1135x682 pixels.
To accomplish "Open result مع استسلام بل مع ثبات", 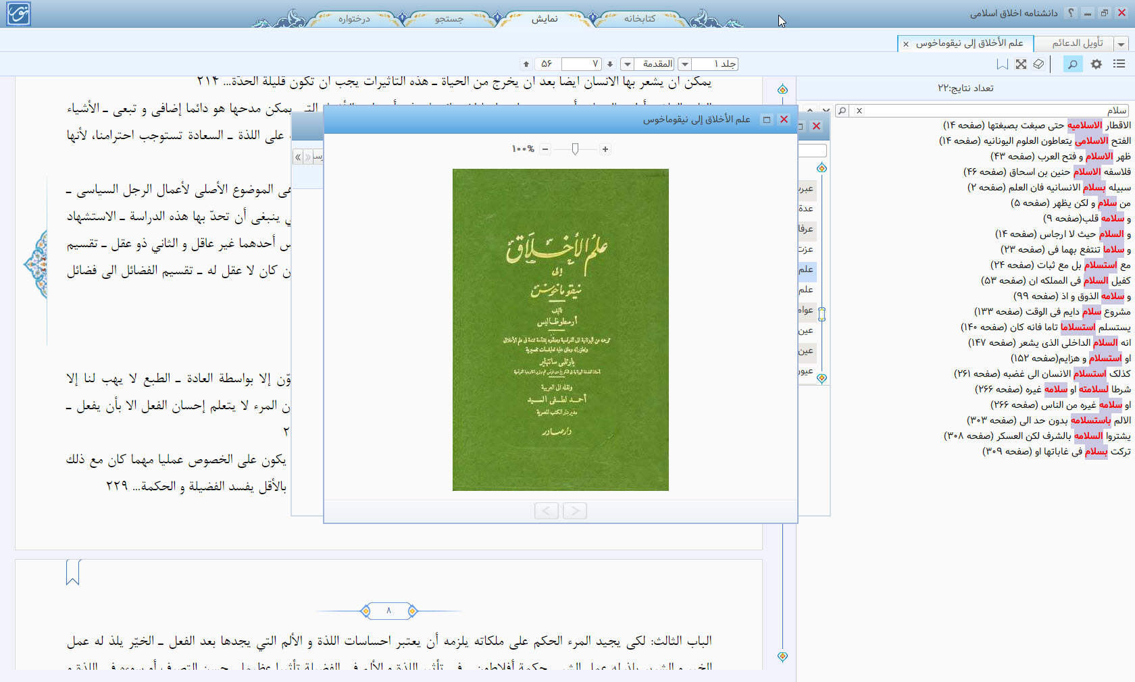I will pyautogui.click(x=1060, y=265).
